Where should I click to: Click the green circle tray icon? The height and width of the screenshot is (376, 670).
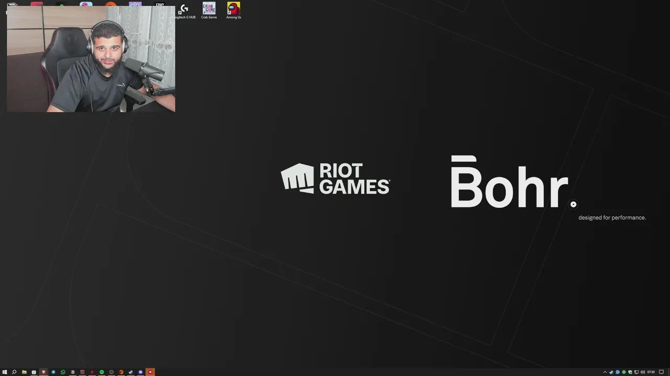pyautogui.click(x=624, y=372)
